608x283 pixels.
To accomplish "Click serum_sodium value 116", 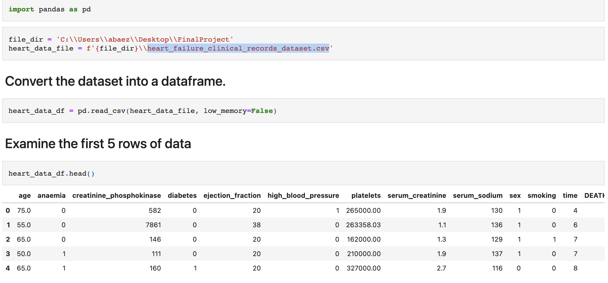I will [x=497, y=268].
